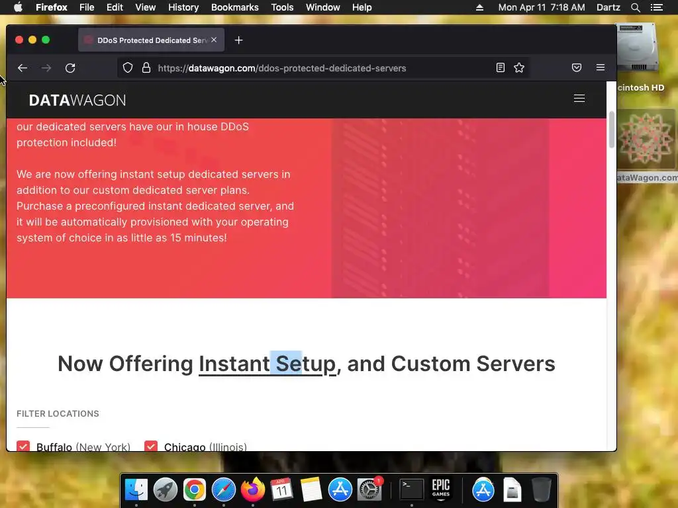This screenshot has width=678, height=508.
Task: Open the Window menu
Action: pos(323,7)
